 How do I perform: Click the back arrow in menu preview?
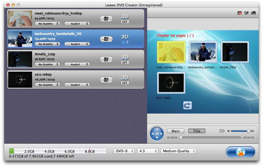(x=187, y=105)
